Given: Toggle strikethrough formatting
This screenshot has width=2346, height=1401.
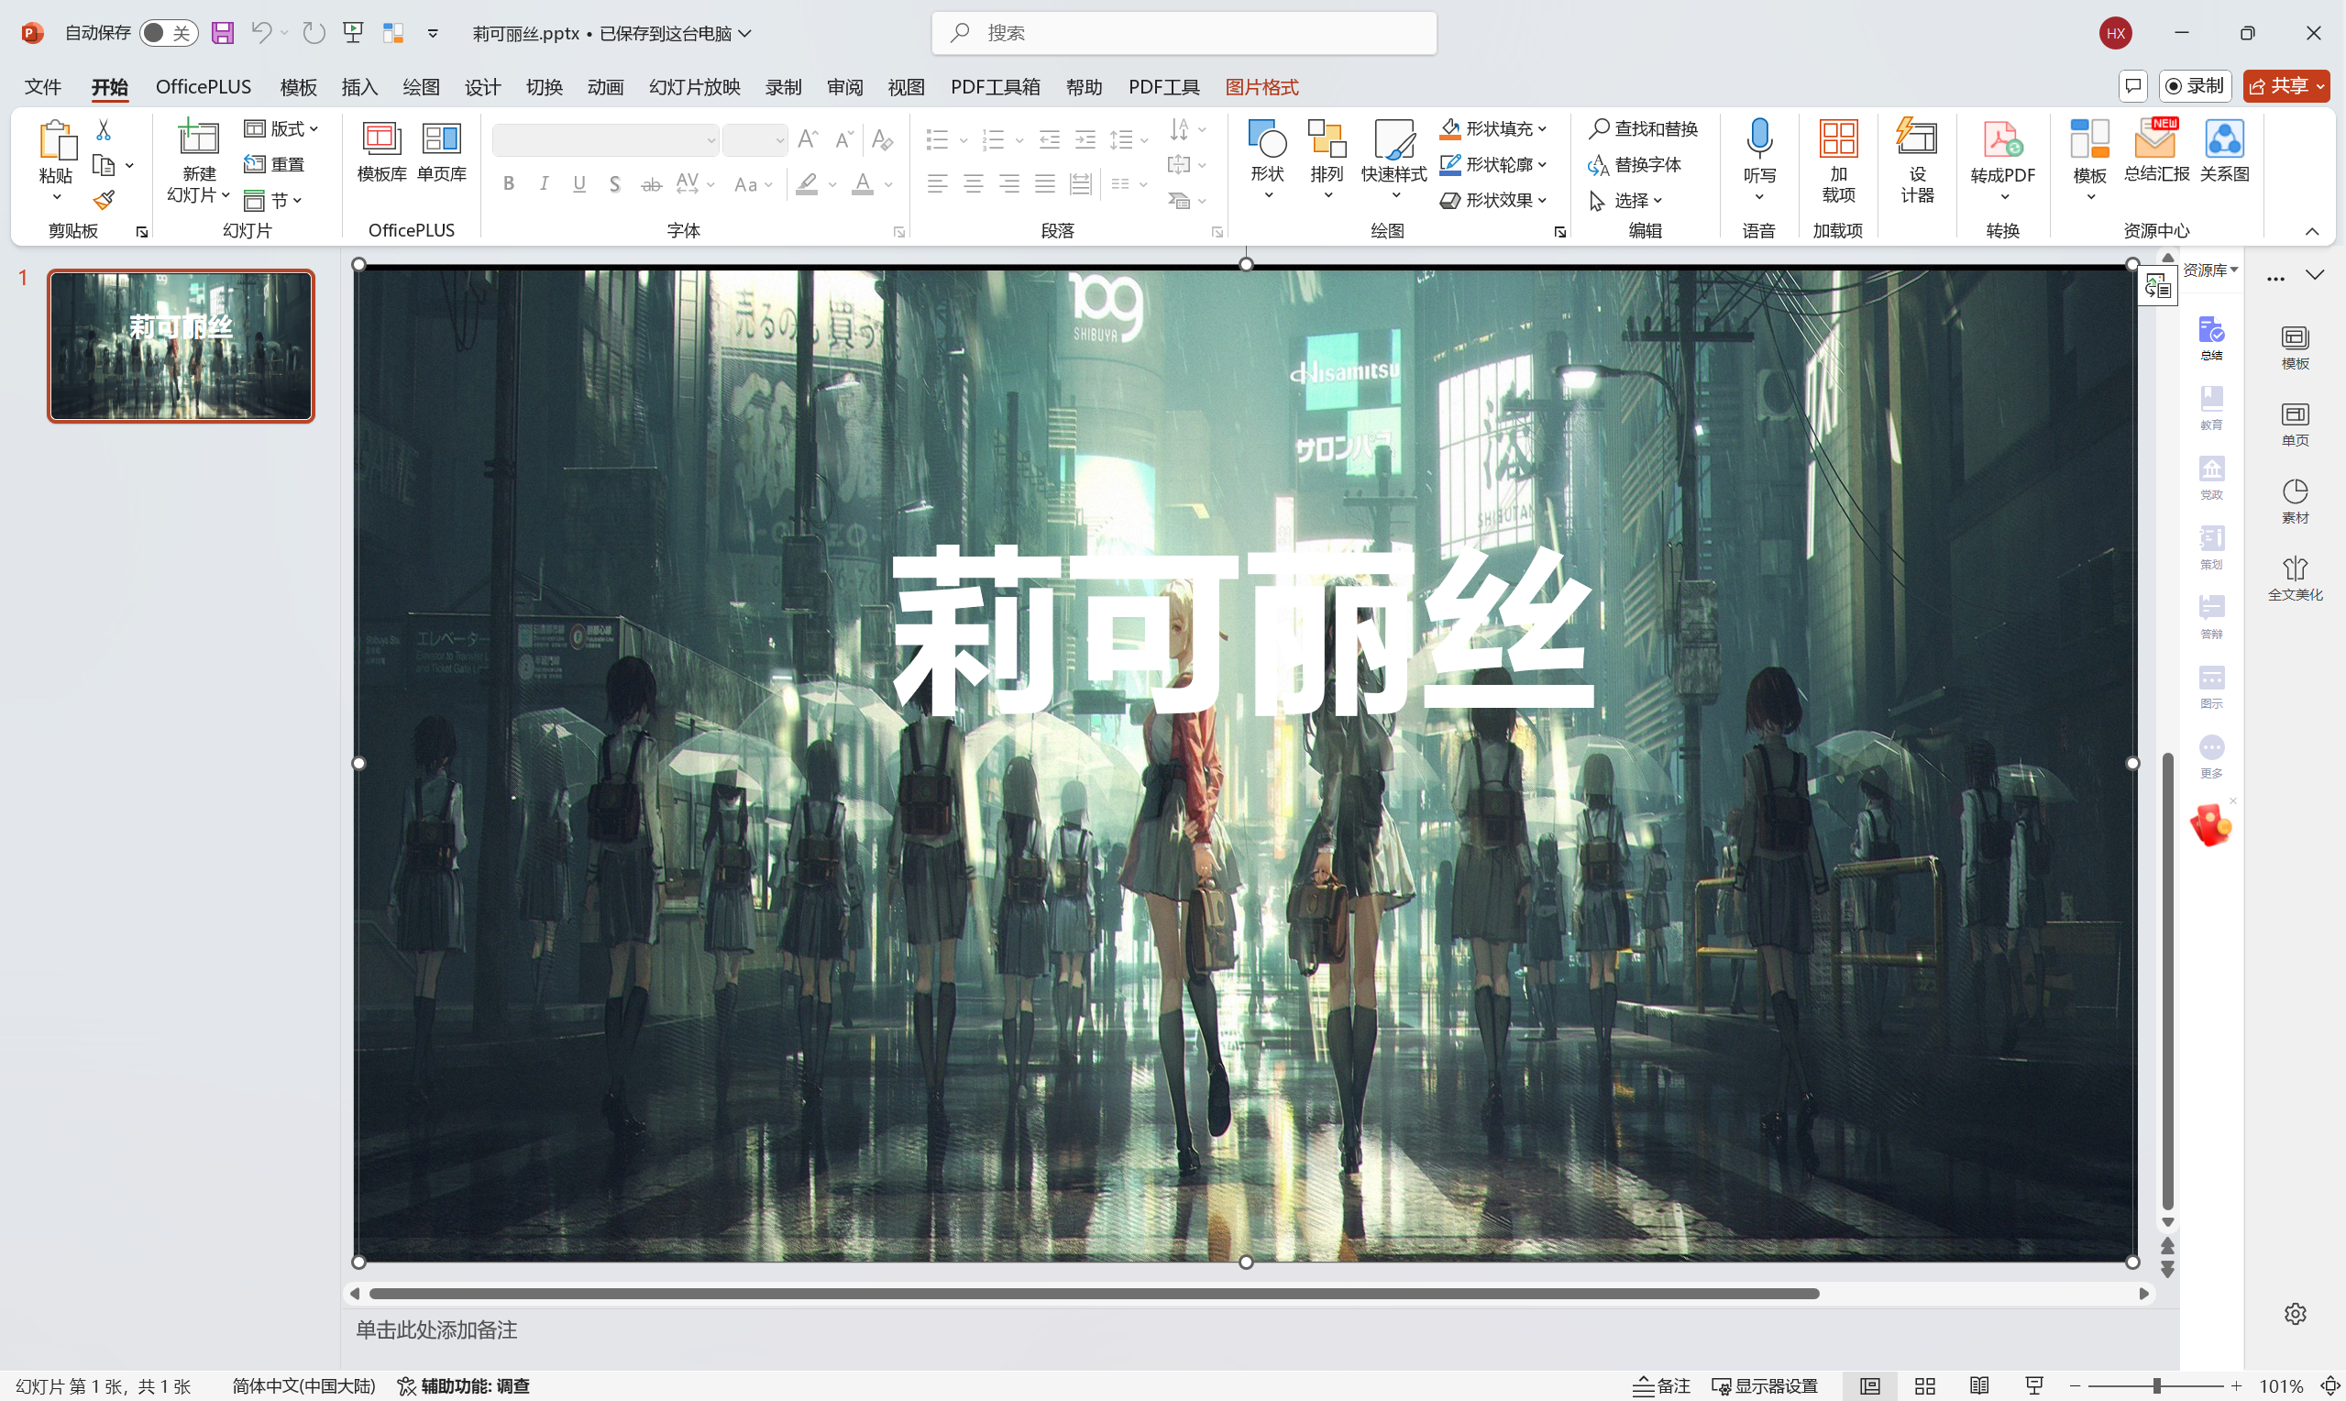Looking at the screenshot, I should click(651, 184).
